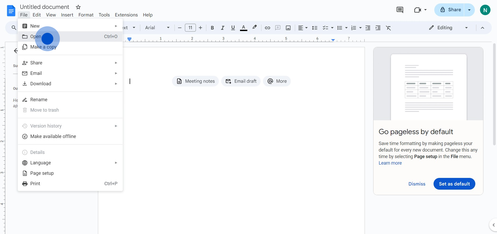Click the clear formatting icon
This screenshot has height=234, width=497.
[x=388, y=28]
